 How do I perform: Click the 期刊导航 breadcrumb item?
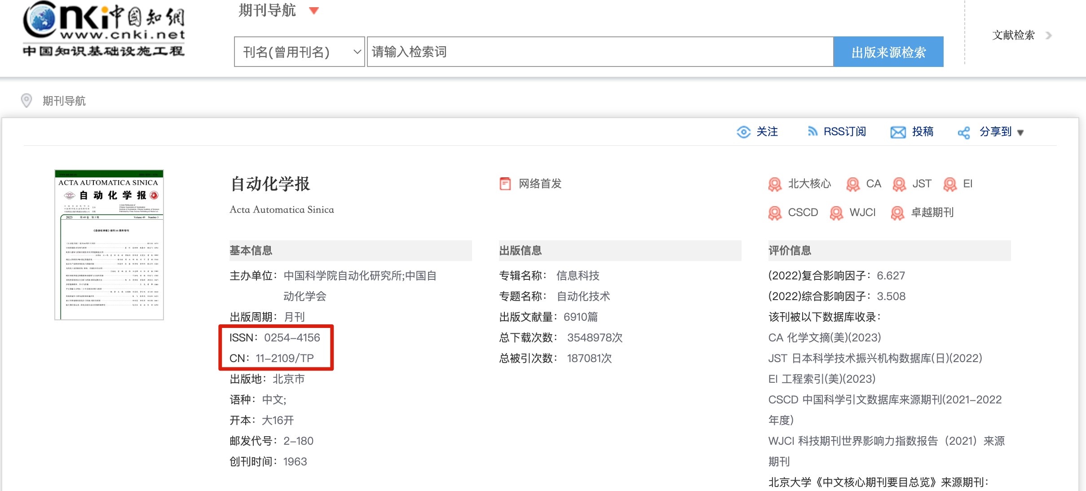tap(64, 101)
